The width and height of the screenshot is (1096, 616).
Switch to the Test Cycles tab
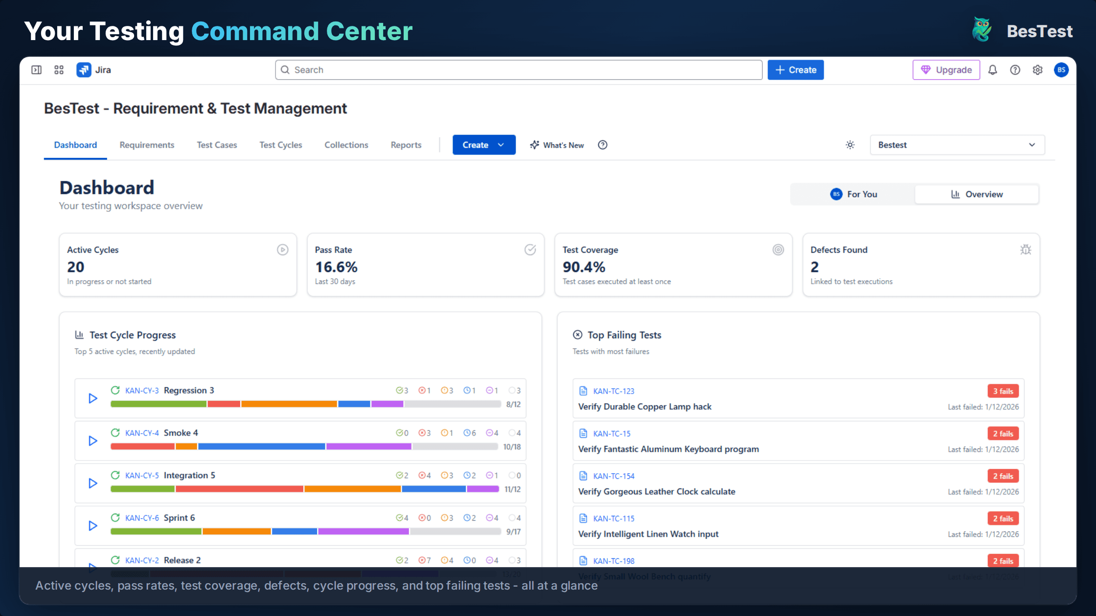(x=280, y=145)
